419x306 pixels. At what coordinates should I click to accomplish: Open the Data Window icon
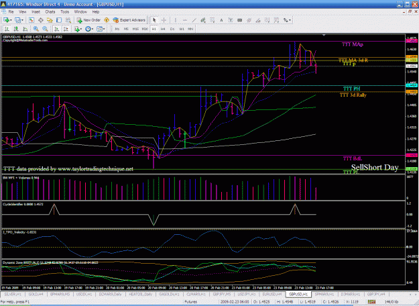pyautogui.click(x=41, y=20)
